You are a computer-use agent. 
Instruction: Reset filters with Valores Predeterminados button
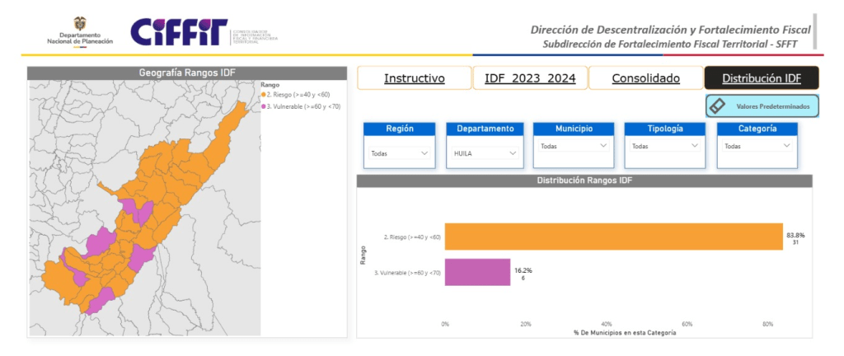click(762, 106)
